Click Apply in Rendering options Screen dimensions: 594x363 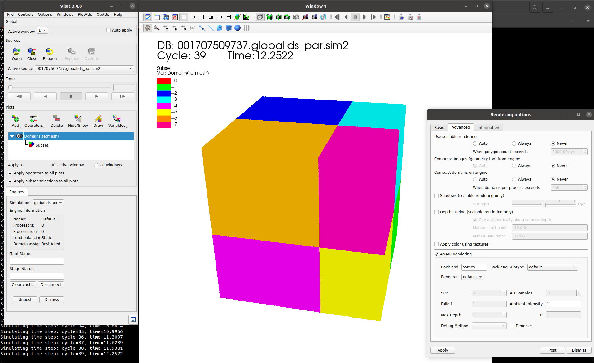pyautogui.click(x=443, y=350)
